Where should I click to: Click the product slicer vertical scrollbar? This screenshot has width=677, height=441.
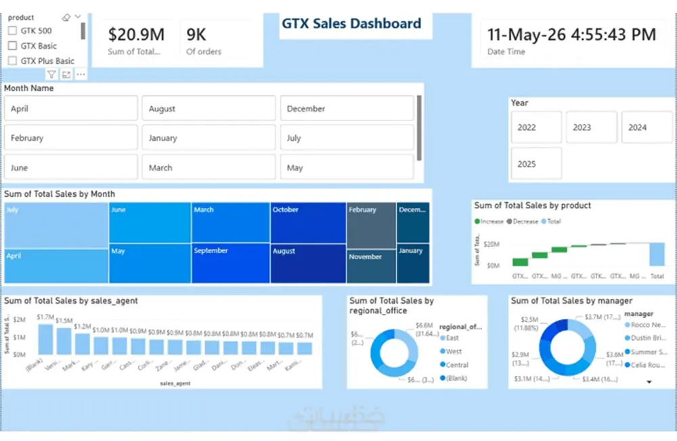[83, 31]
